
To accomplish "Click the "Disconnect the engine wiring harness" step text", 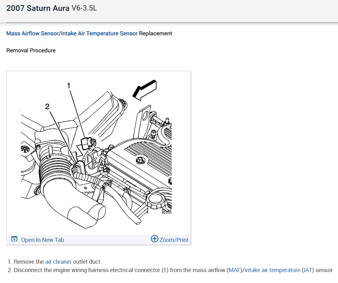I will pyautogui.click(x=87, y=270).
